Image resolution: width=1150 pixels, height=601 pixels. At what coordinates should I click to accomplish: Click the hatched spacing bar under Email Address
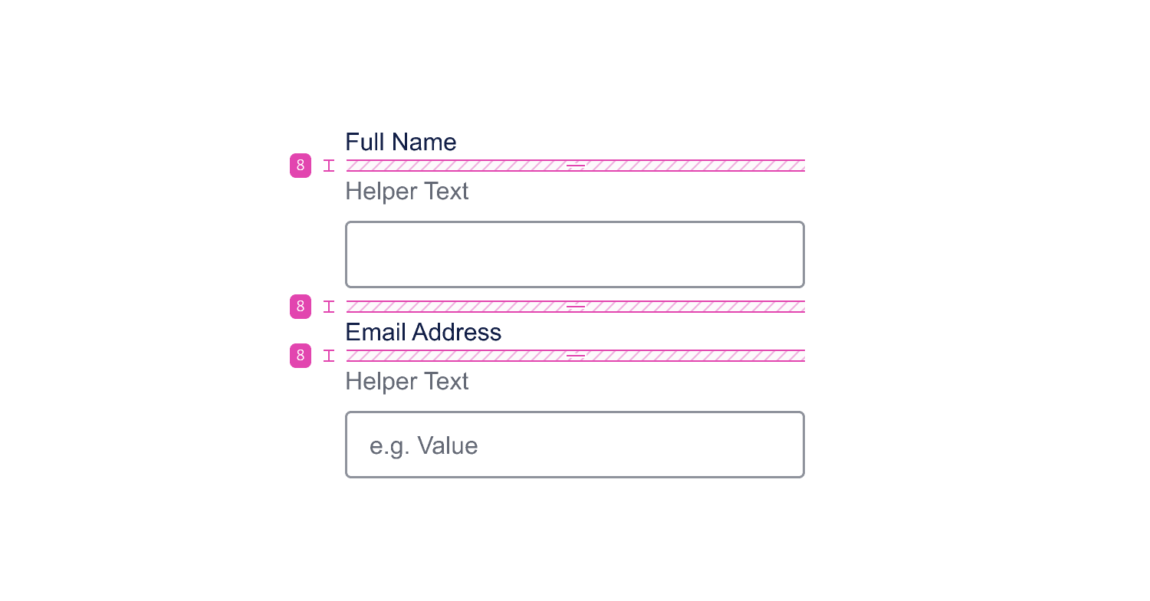click(x=460, y=356)
